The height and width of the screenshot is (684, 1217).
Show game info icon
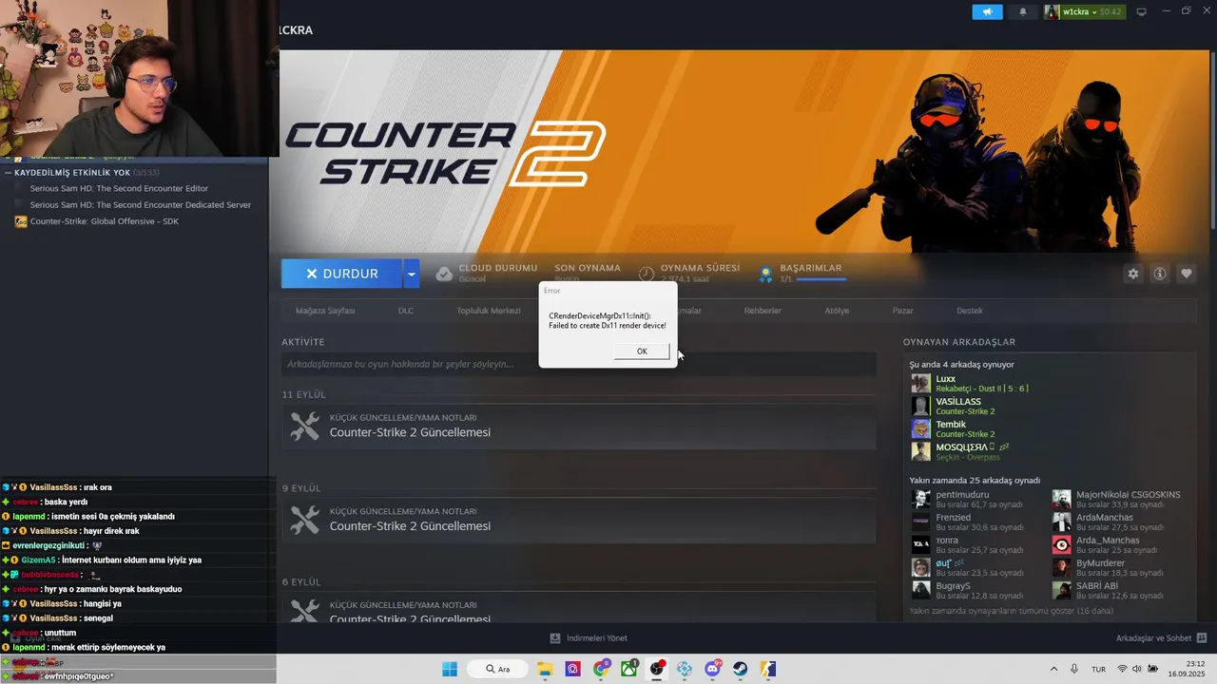(1160, 274)
